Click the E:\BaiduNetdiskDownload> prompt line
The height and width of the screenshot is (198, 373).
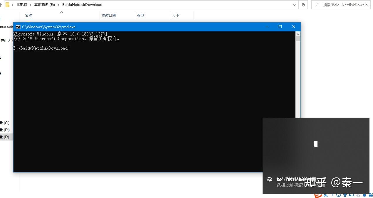pos(42,48)
